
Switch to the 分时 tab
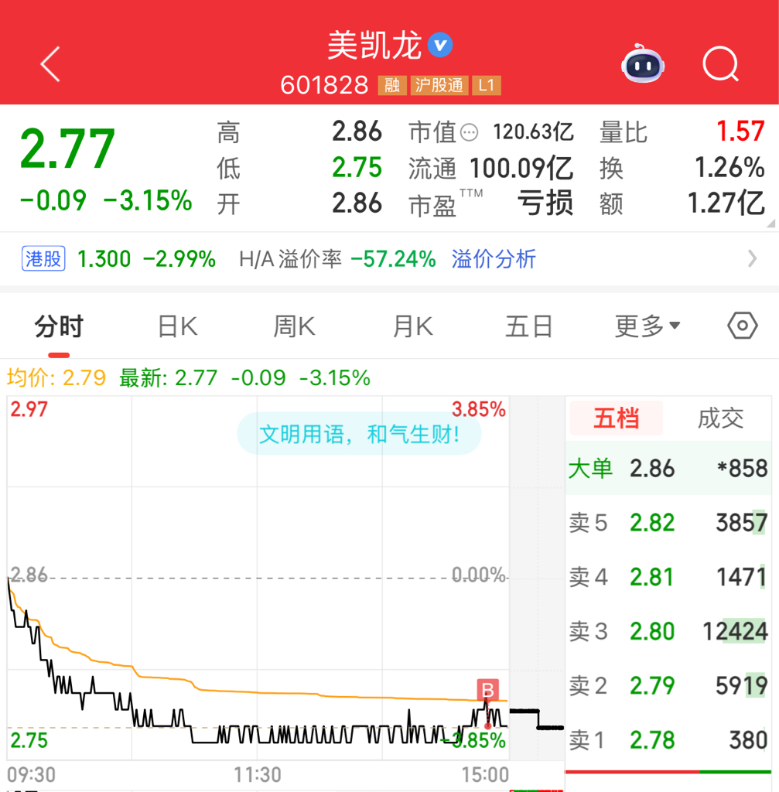59,326
